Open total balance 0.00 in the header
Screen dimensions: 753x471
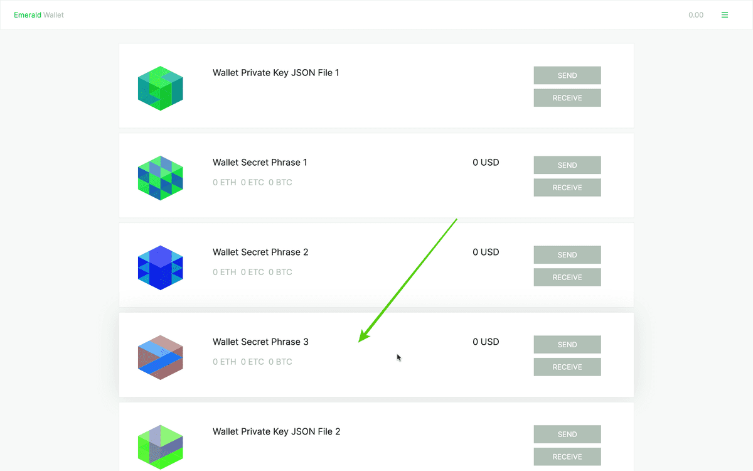(696, 14)
